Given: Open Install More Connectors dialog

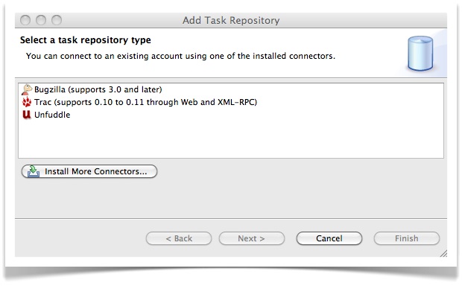Looking at the screenshot, I should [89, 171].
